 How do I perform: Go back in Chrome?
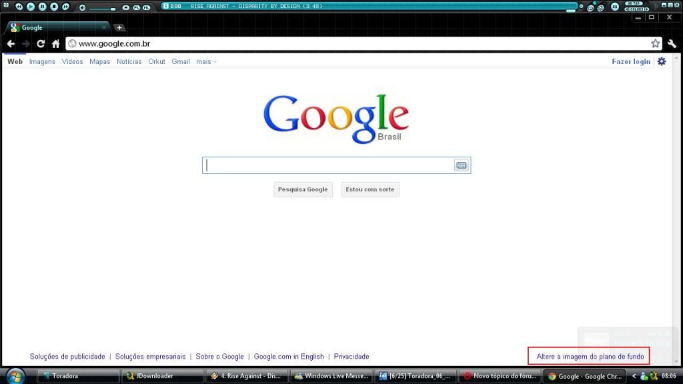[11, 43]
